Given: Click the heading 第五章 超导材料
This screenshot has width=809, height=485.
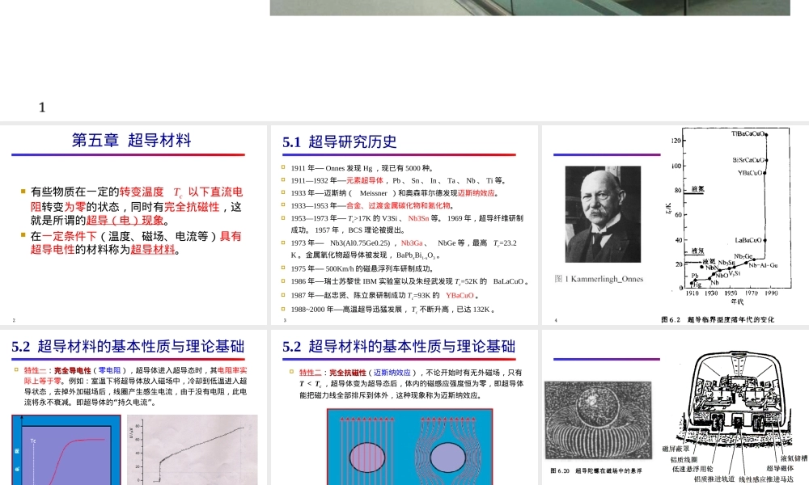Looking at the screenshot, I should click(x=132, y=140).
